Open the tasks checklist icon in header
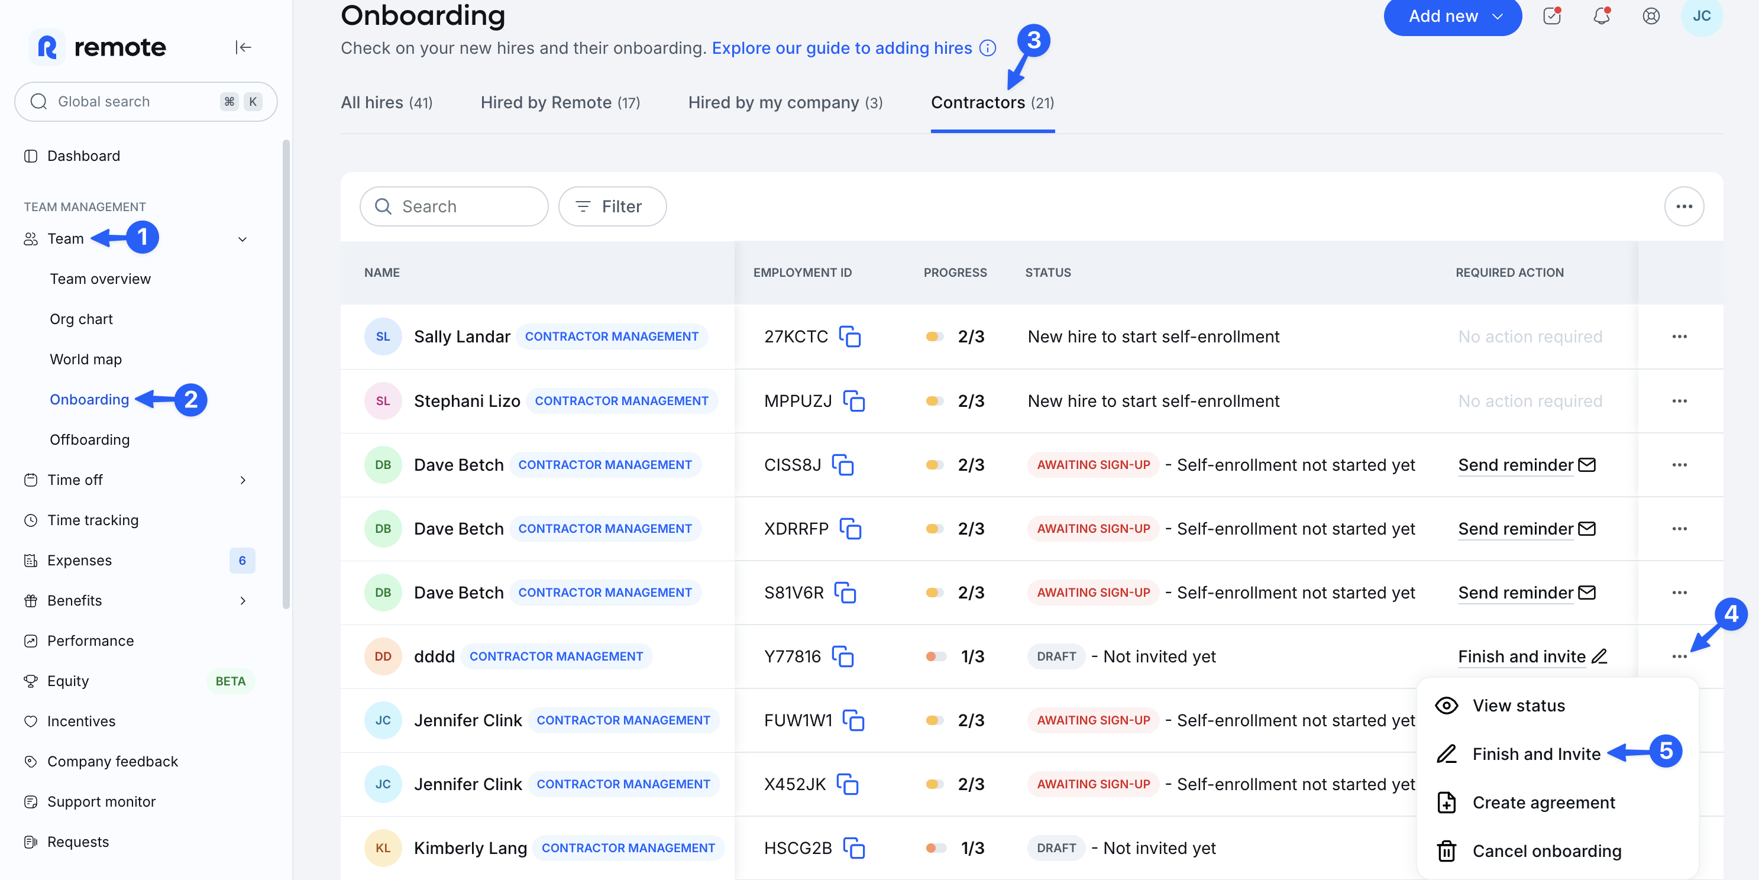The width and height of the screenshot is (1759, 880). tap(1551, 16)
